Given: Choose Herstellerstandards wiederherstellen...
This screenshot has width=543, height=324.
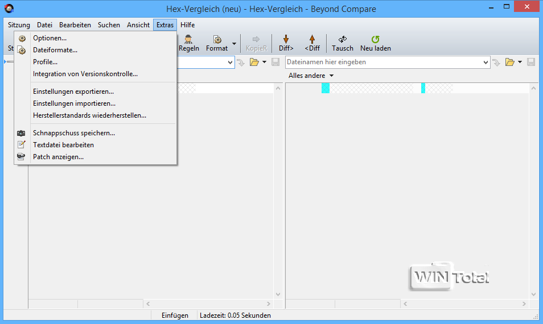Looking at the screenshot, I should [95, 115].
